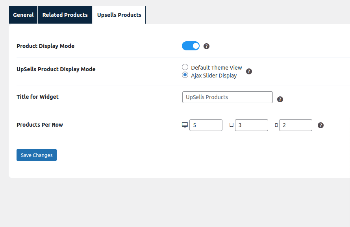Select the Ajax Slider Display option
Screen dimensions: 350x227
(185, 75)
